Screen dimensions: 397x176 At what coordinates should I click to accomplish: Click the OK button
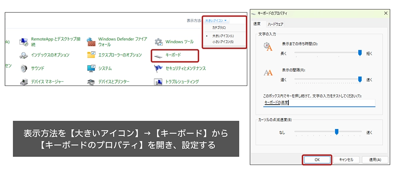pos(317,159)
